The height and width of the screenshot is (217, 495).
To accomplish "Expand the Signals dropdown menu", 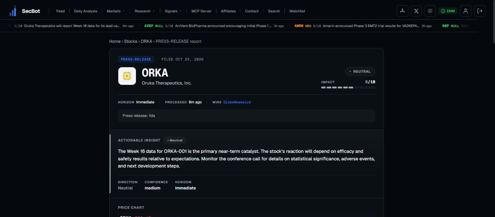I will [x=173, y=11].
